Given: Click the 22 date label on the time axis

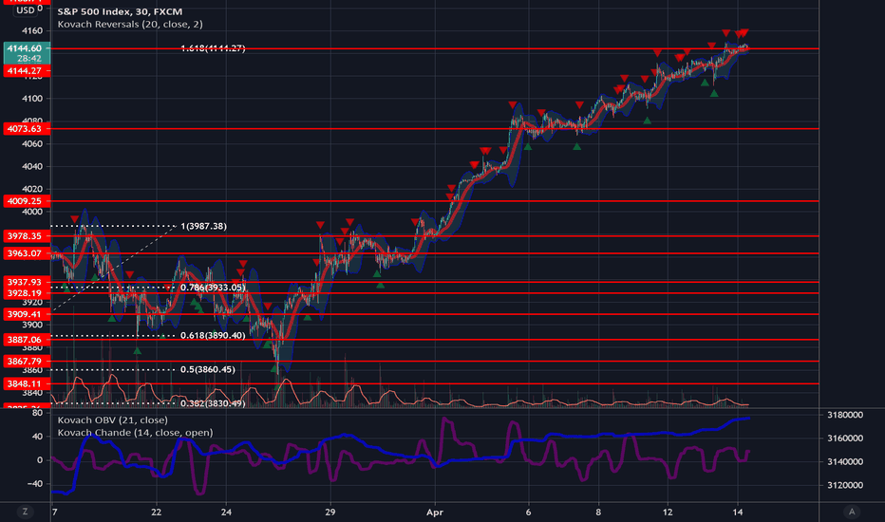Looking at the screenshot, I should [x=157, y=513].
